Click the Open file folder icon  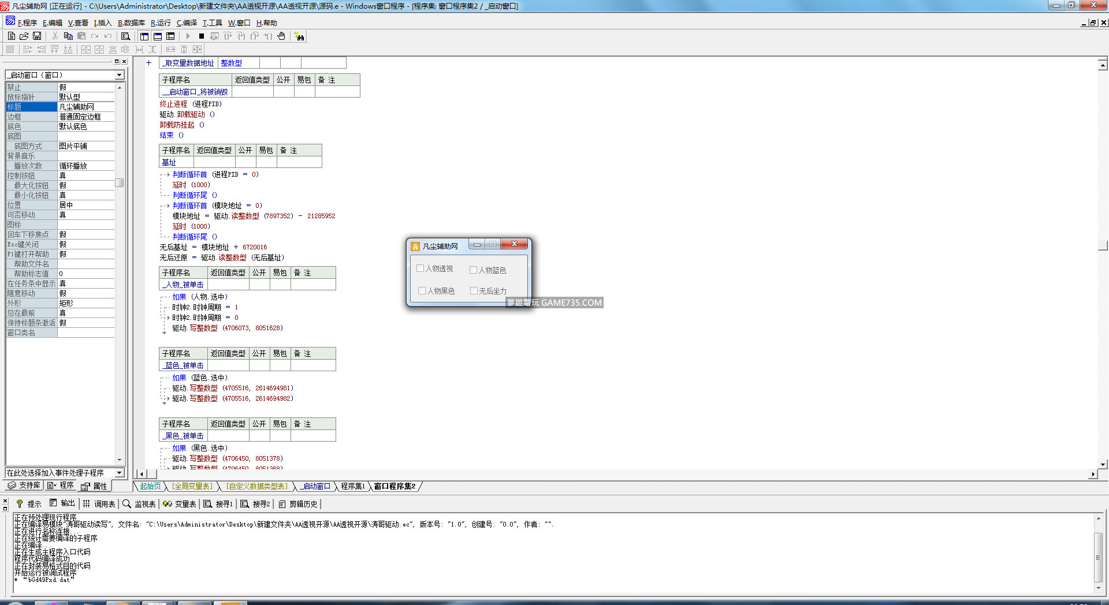click(x=24, y=36)
